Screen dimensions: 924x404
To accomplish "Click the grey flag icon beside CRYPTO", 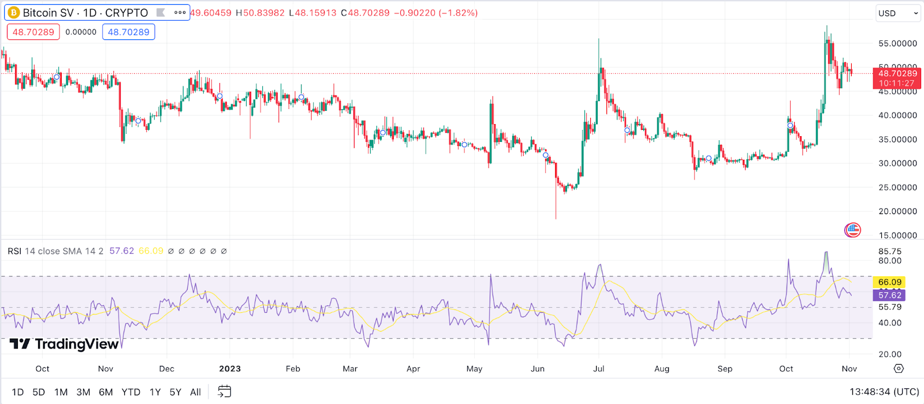I will click(161, 13).
